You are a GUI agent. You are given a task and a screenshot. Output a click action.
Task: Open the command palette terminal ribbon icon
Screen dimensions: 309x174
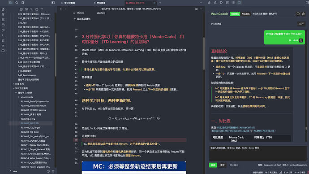[3, 35]
